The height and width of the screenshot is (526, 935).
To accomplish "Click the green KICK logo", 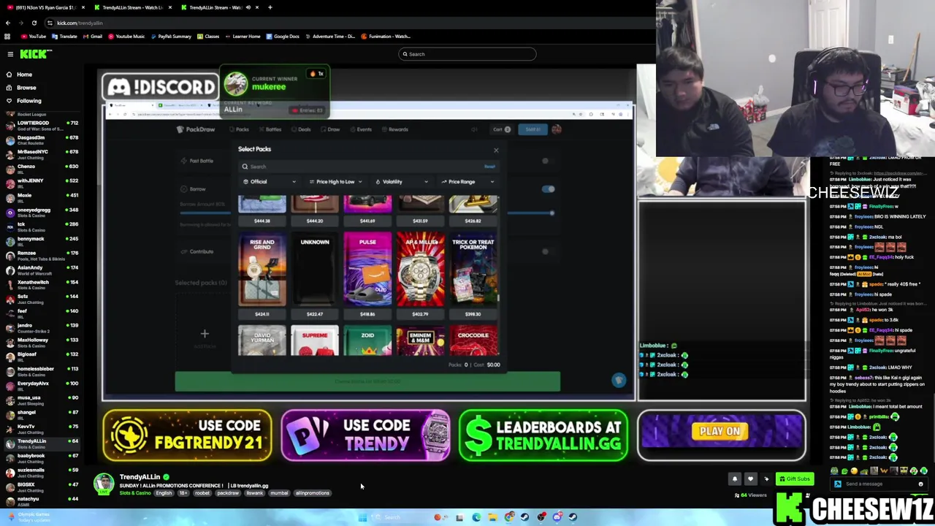I will pyautogui.click(x=35, y=54).
